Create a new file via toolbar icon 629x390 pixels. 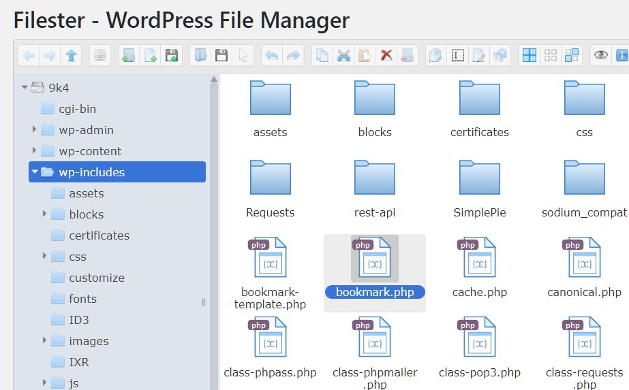(x=150, y=55)
